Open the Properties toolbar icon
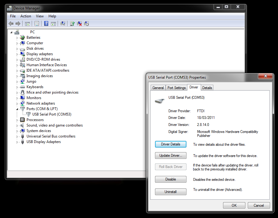Image resolution: width=278 pixels, height=218 pixels. (37, 23)
